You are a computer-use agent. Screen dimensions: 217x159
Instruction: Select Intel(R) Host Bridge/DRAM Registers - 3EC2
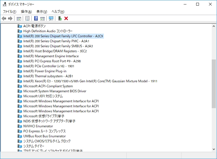[x=55, y=51]
